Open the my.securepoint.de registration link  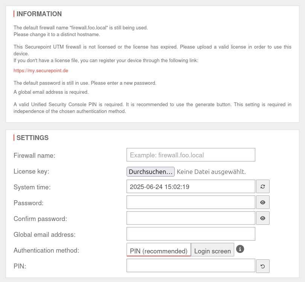click(x=41, y=70)
